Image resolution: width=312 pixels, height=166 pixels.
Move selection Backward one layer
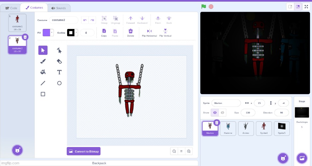coord(142,20)
